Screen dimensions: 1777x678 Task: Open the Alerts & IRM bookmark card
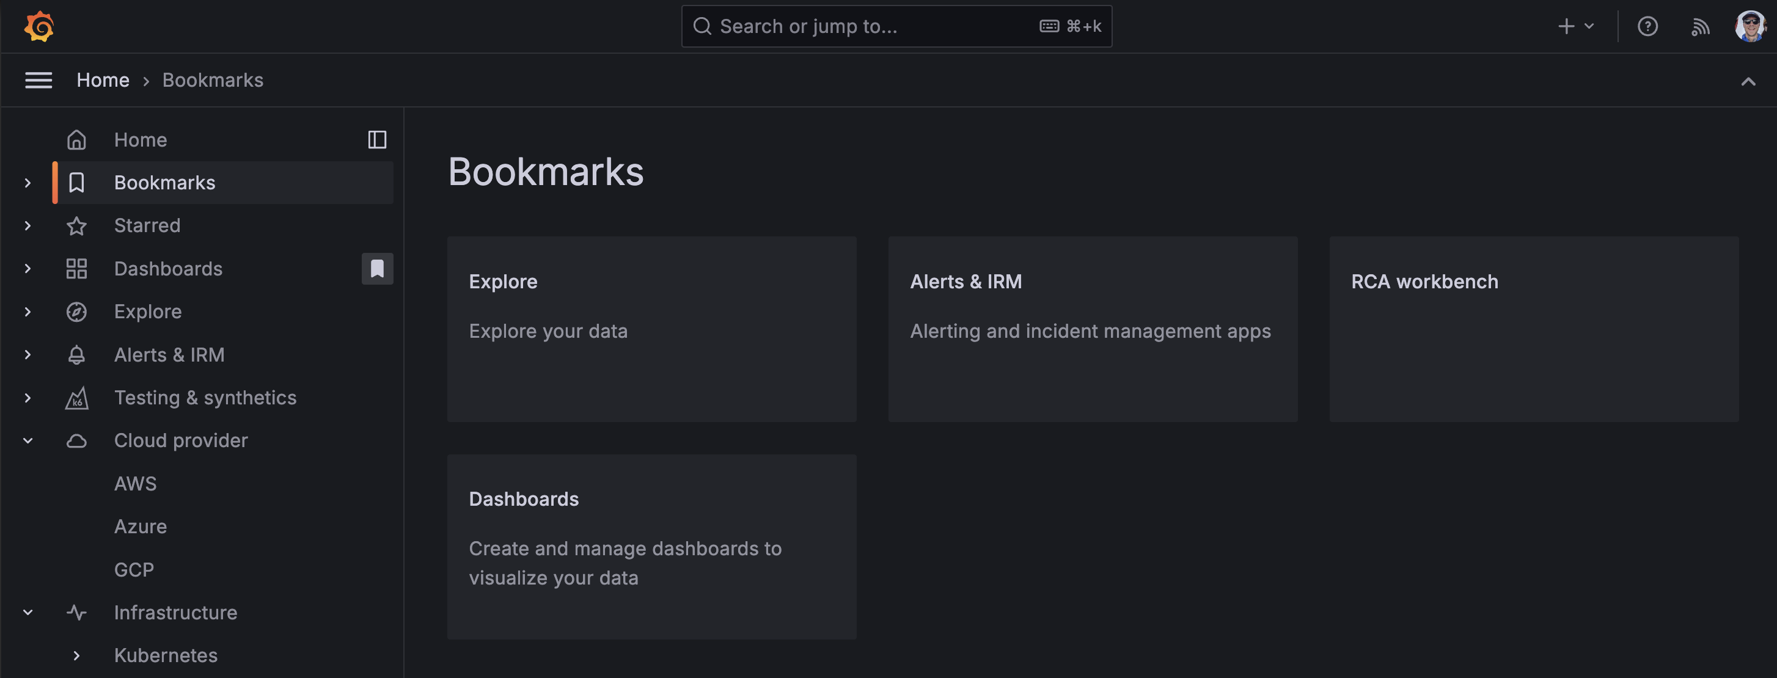pos(1093,330)
